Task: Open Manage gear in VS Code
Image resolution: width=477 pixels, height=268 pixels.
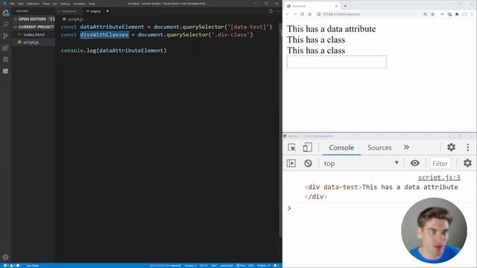Action: click(x=5, y=257)
